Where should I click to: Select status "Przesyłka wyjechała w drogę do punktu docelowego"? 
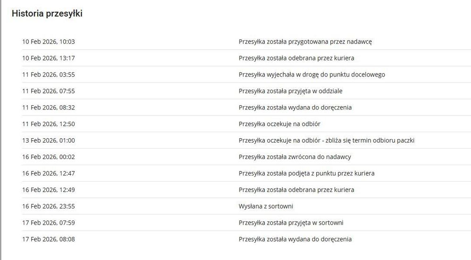(x=312, y=75)
